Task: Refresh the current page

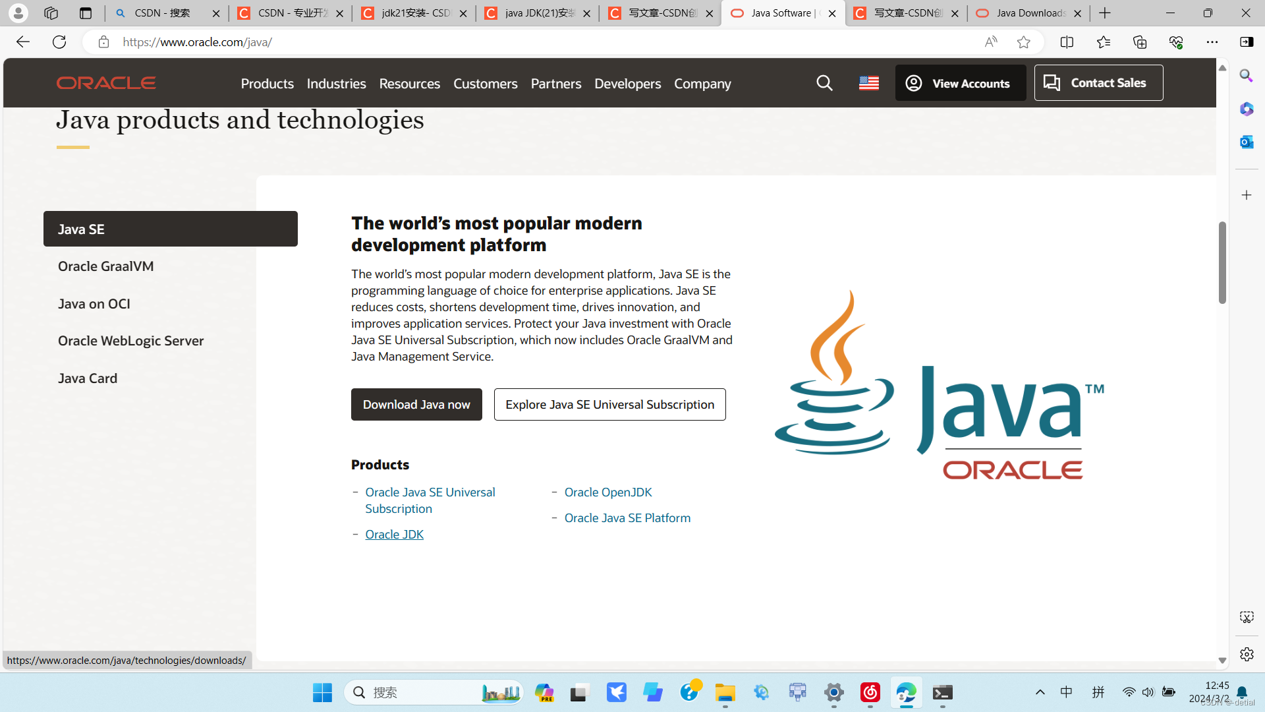Action: (x=59, y=42)
